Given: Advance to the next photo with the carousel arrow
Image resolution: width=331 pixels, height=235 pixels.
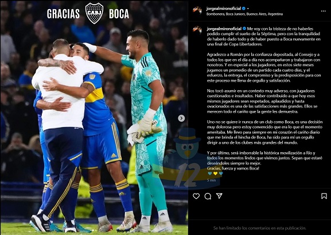Looking at the screenshot, I should tap(181, 118).
